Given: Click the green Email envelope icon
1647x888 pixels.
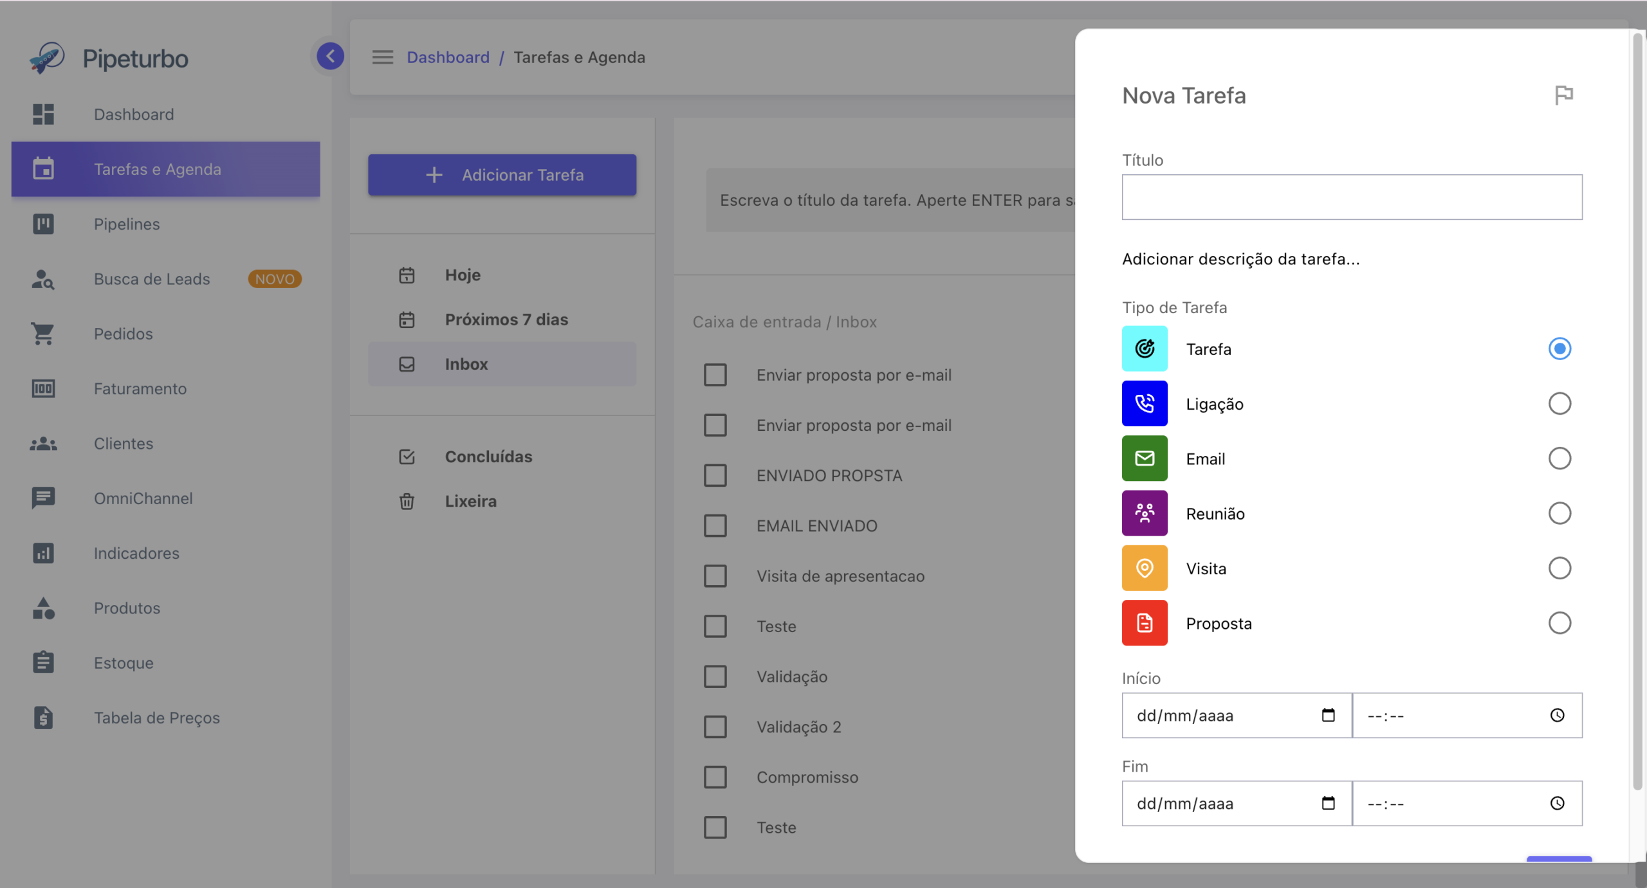Looking at the screenshot, I should point(1145,458).
